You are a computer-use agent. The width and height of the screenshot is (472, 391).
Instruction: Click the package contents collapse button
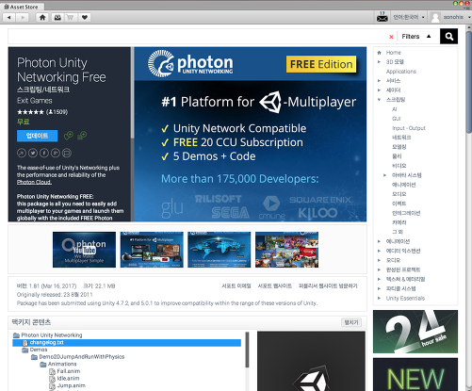pos(351,322)
